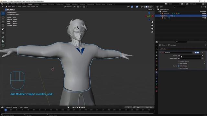Click the Vertex Group field
Viewport: 207px width, 116px height.
pos(190,58)
